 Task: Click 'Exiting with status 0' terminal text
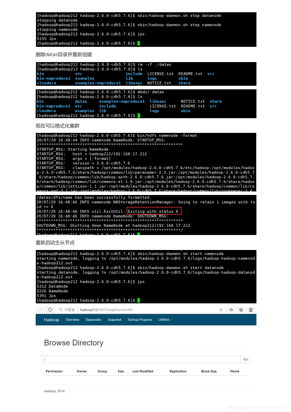click(x=153, y=211)
